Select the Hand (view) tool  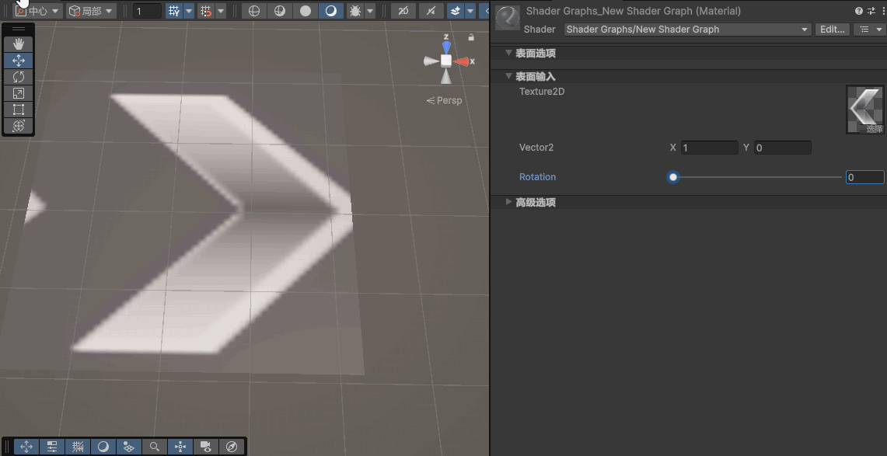[19, 44]
